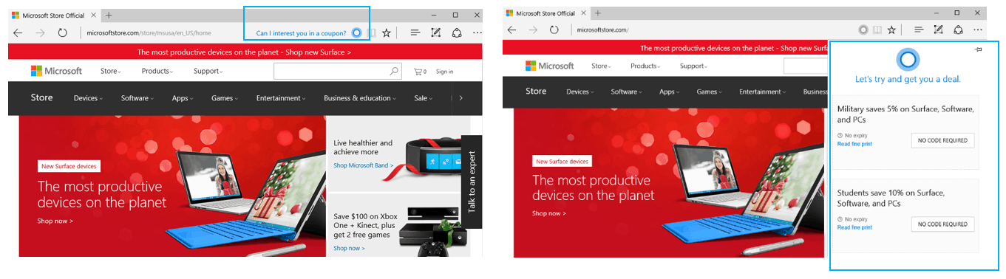This screenshot has height=279, width=1006.
Task: Click the magnifier icon in the store search box
Action: point(394,72)
